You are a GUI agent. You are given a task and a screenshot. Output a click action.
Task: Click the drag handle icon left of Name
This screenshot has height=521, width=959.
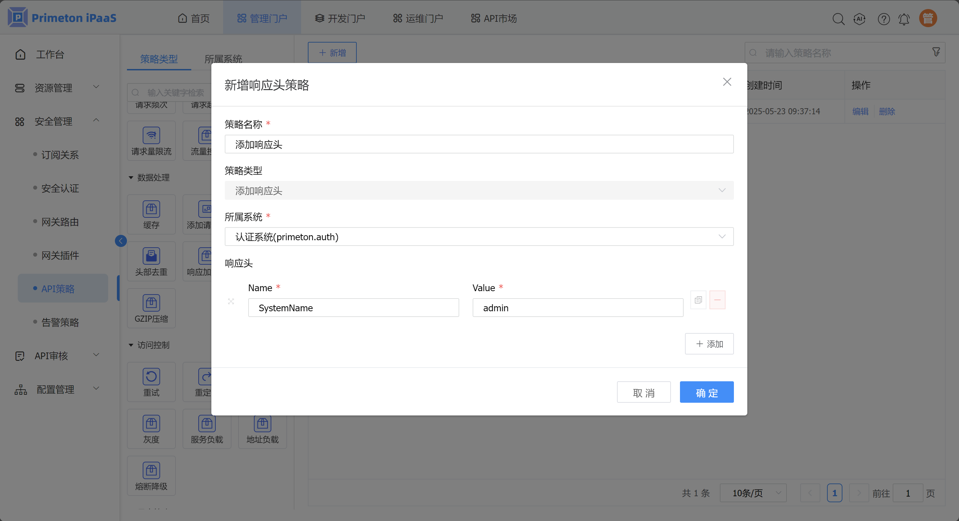[x=231, y=301]
